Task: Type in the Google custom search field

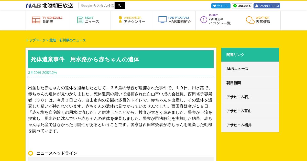Action: [x=97, y=6]
